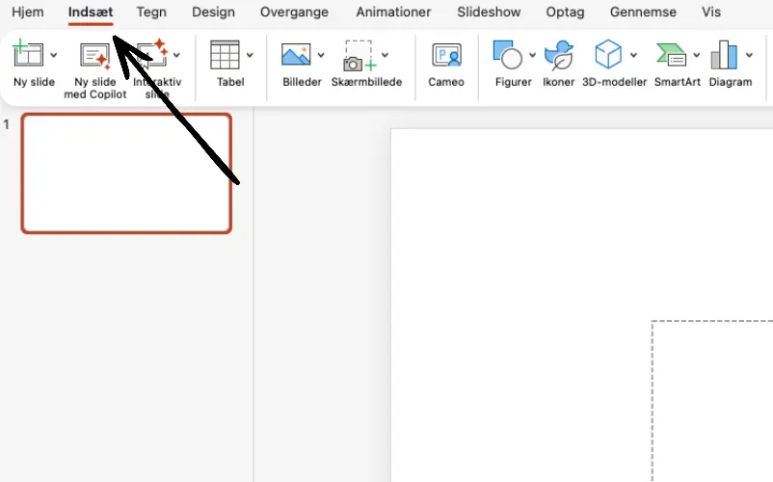Expand Interaktiv slide dropdown arrow
Viewport: 773px width, 482px height.
(x=176, y=55)
